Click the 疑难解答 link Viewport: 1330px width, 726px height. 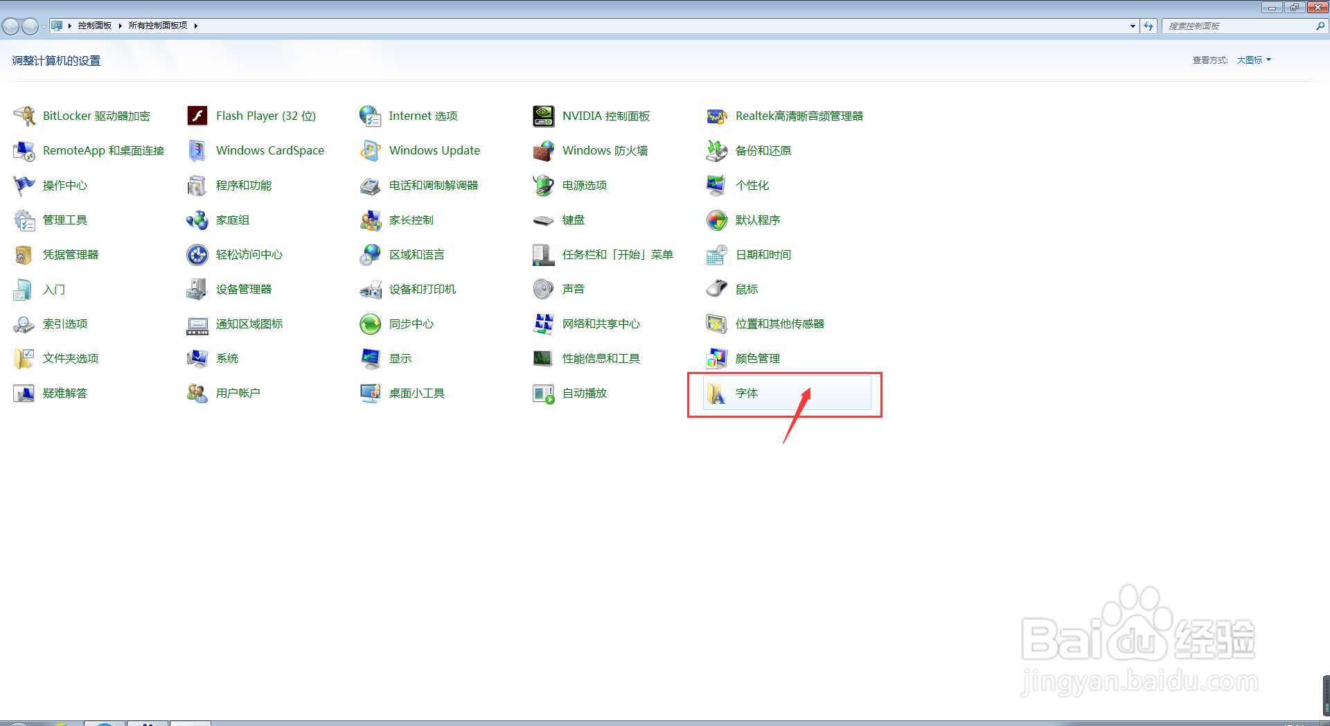[x=65, y=393]
